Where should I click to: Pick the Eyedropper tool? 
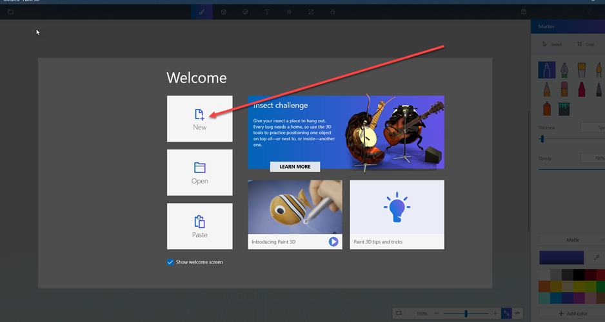597,258
